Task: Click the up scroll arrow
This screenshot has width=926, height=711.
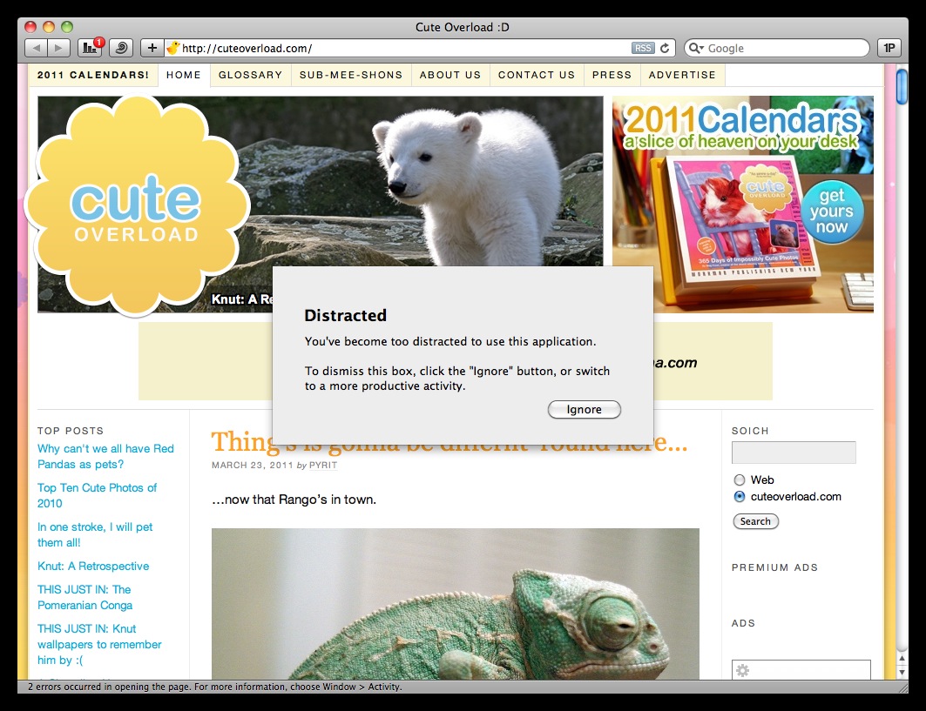Action: (902, 659)
